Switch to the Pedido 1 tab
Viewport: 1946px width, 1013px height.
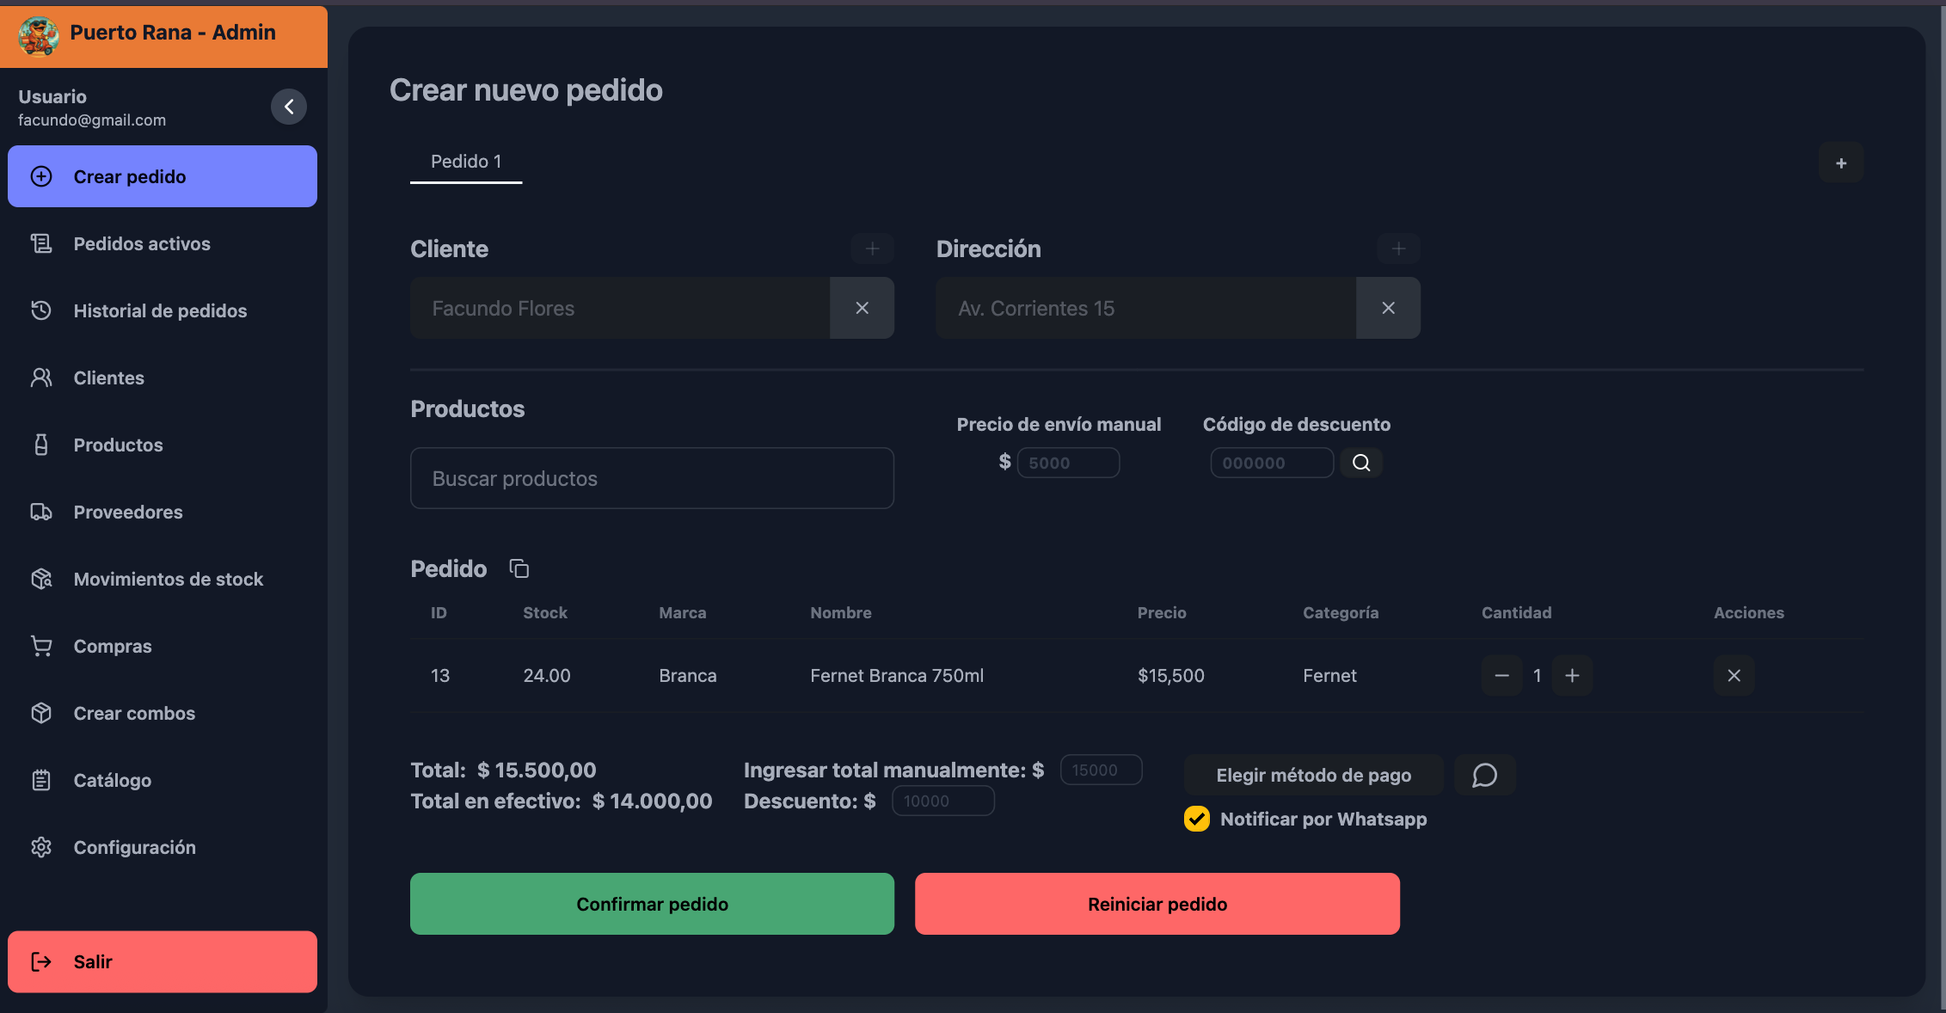(x=465, y=162)
